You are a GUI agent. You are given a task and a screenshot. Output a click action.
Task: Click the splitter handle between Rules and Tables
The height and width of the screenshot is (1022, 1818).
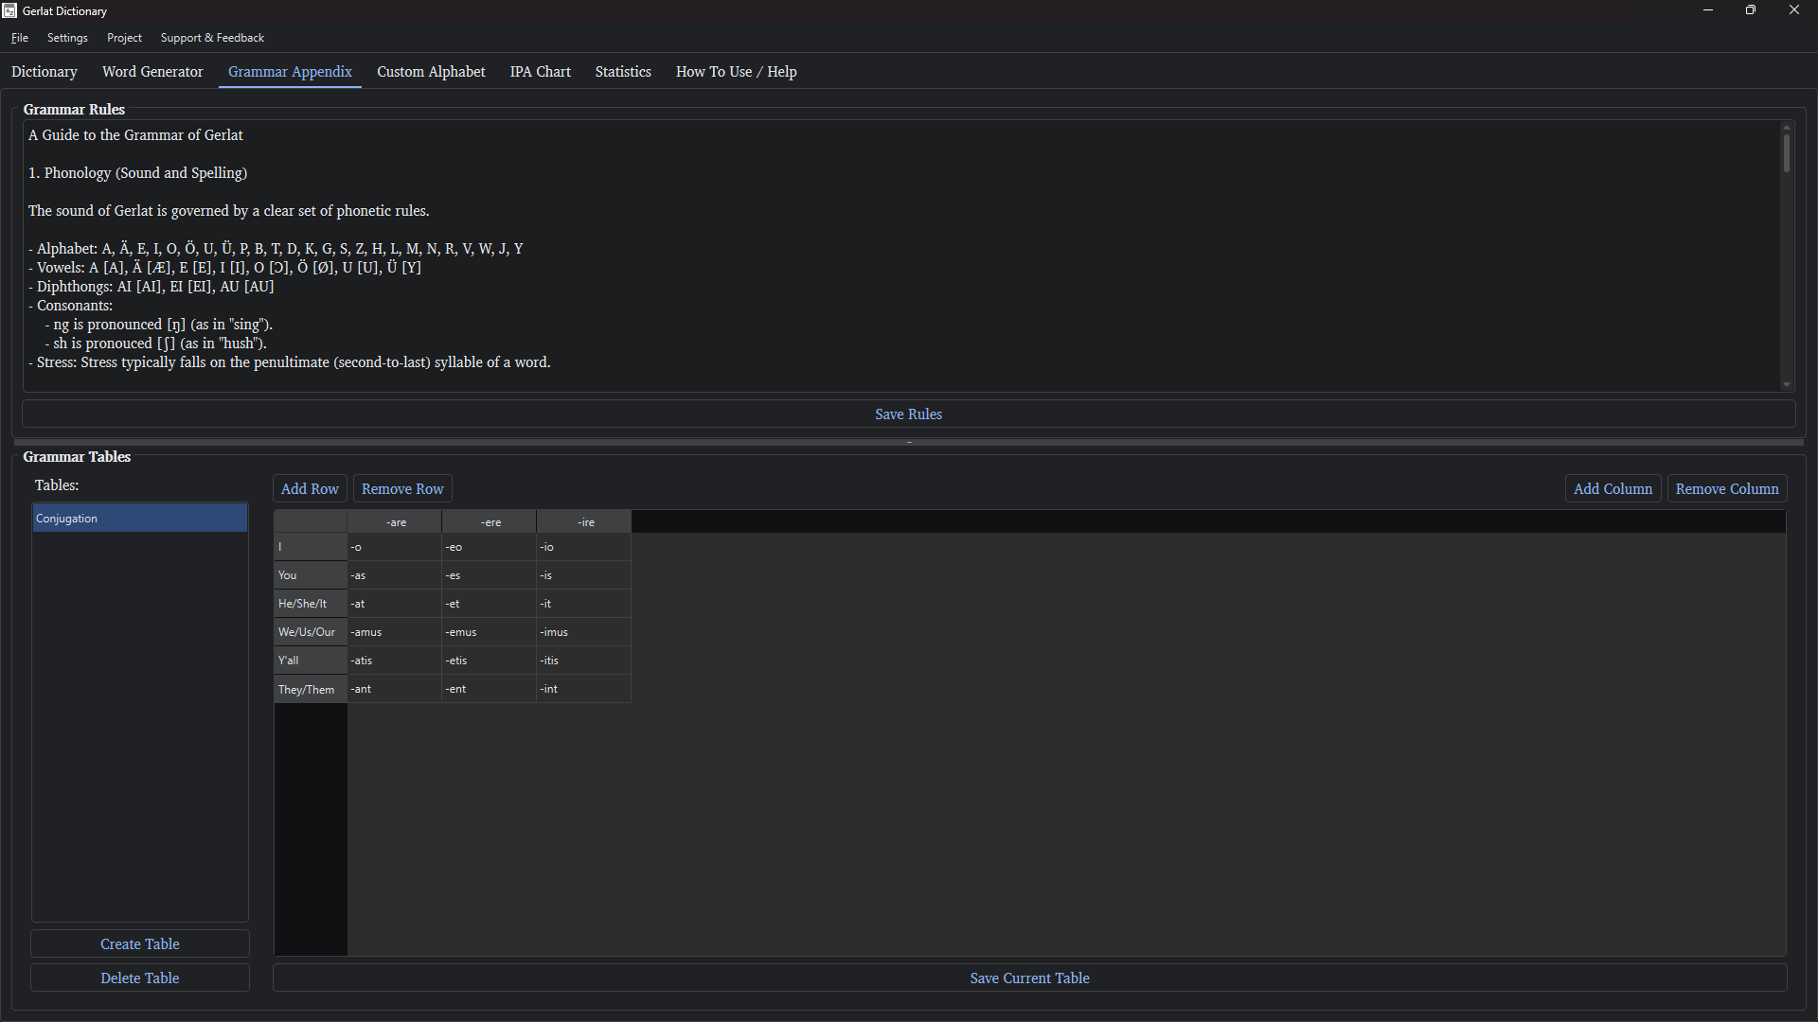(909, 442)
